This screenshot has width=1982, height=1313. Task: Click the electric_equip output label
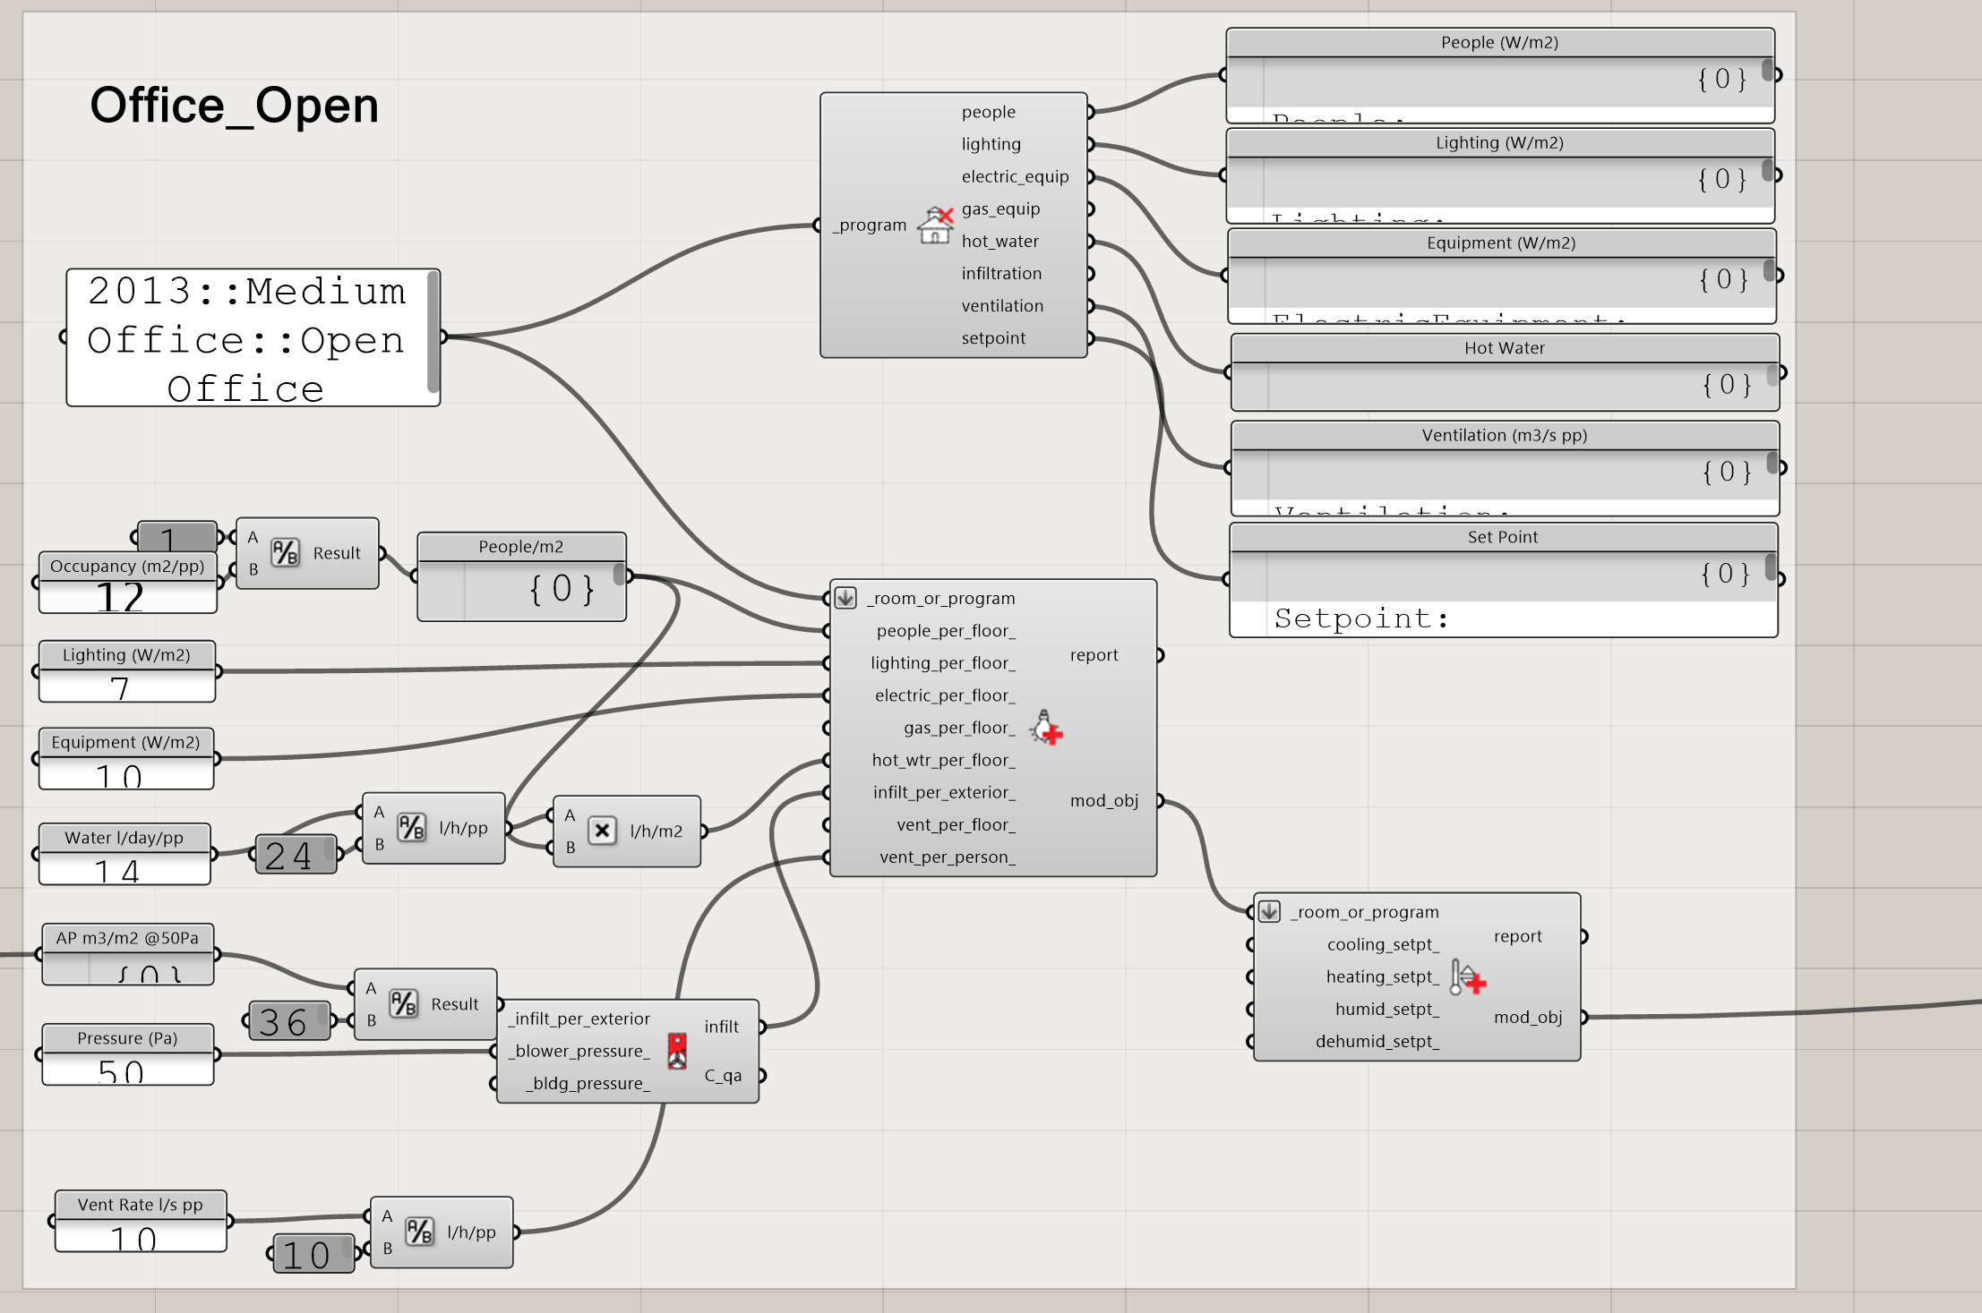[x=1015, y=176]
